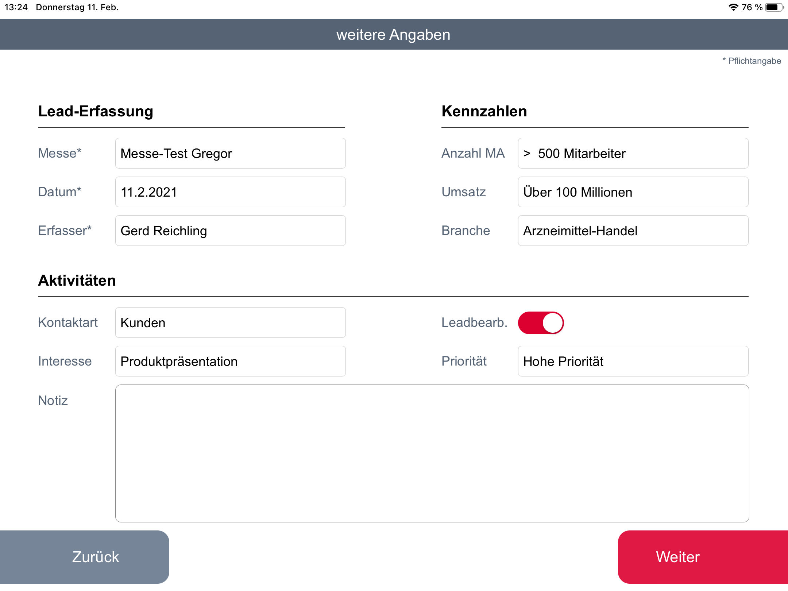788x591 pixels.
Task: Click inside the Notiz text area
Action: pos(432,453)
